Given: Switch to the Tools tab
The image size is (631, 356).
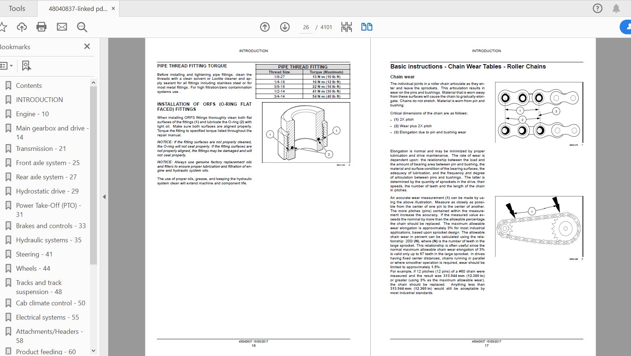Looking at the screenshot, I should (17, 8).
